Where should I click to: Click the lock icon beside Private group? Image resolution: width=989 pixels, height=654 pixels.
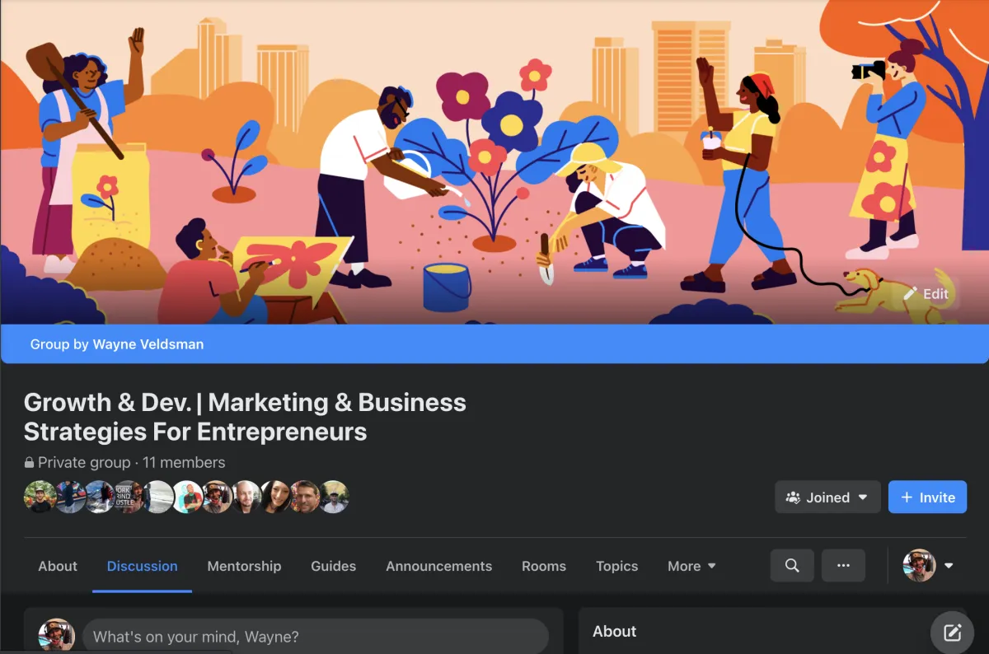pos(30,463)
